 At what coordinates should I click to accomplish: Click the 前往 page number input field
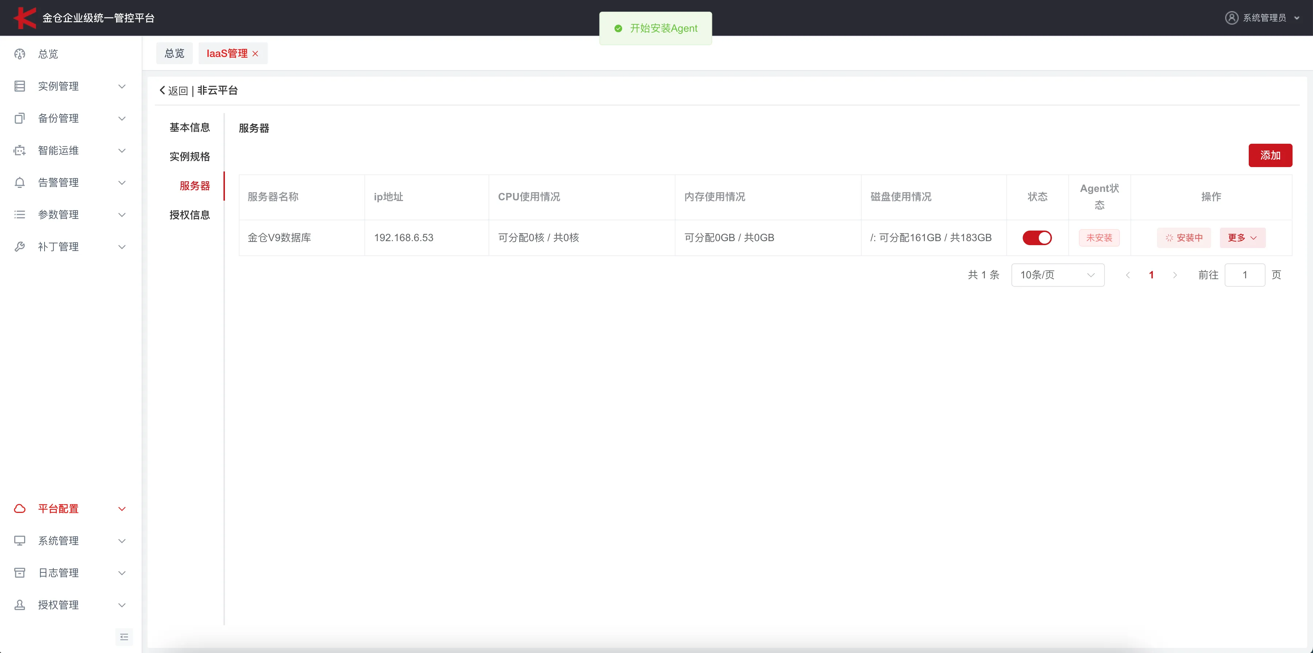click(x=1245, y=275)
